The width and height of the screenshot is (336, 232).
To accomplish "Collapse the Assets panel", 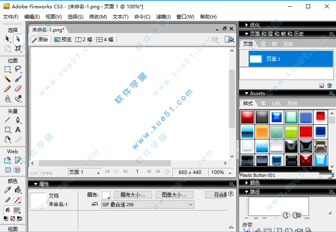I will tap(247, 93).
